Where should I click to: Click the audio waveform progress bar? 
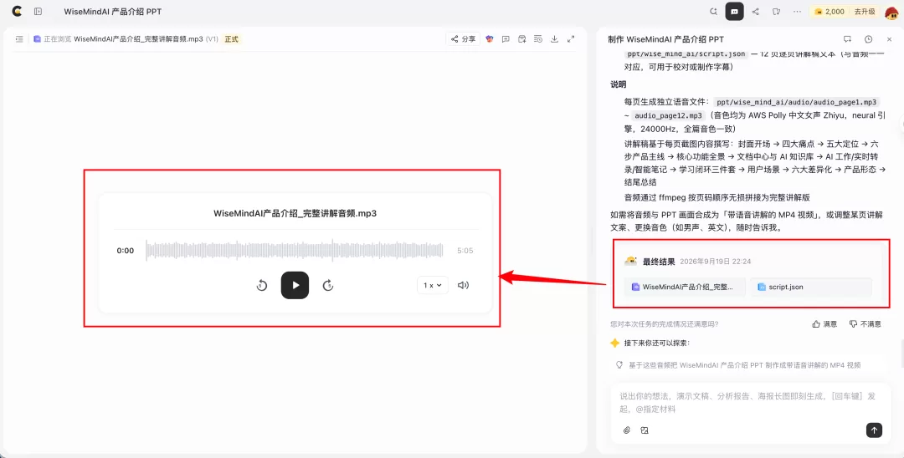(x=295, y=250)
